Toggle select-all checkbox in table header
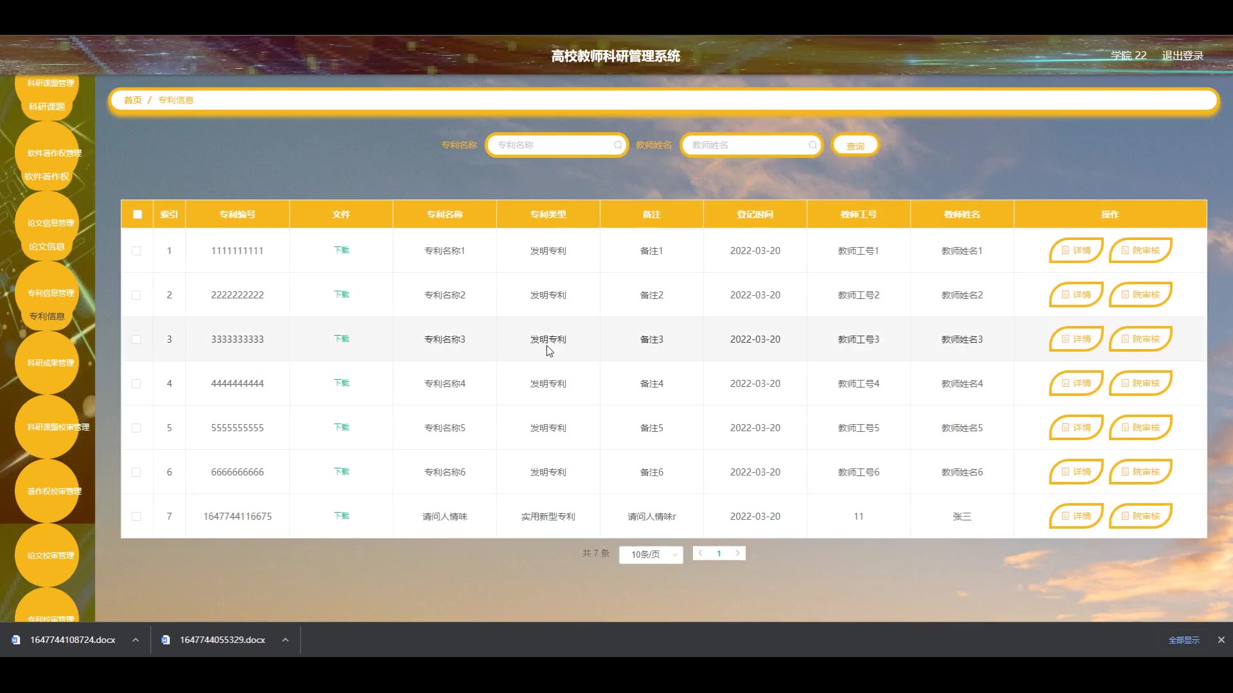The image size is (1233, 693). [137, 214]
